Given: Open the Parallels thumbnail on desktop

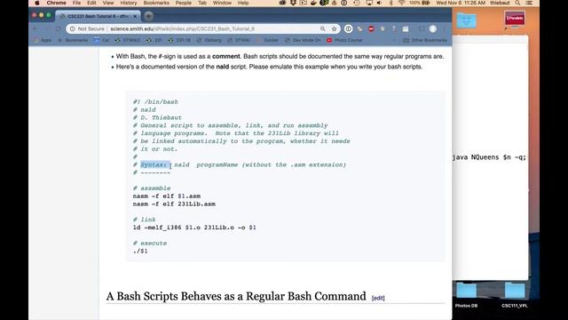Looking at the screenshot, I should tap(515, 19).
